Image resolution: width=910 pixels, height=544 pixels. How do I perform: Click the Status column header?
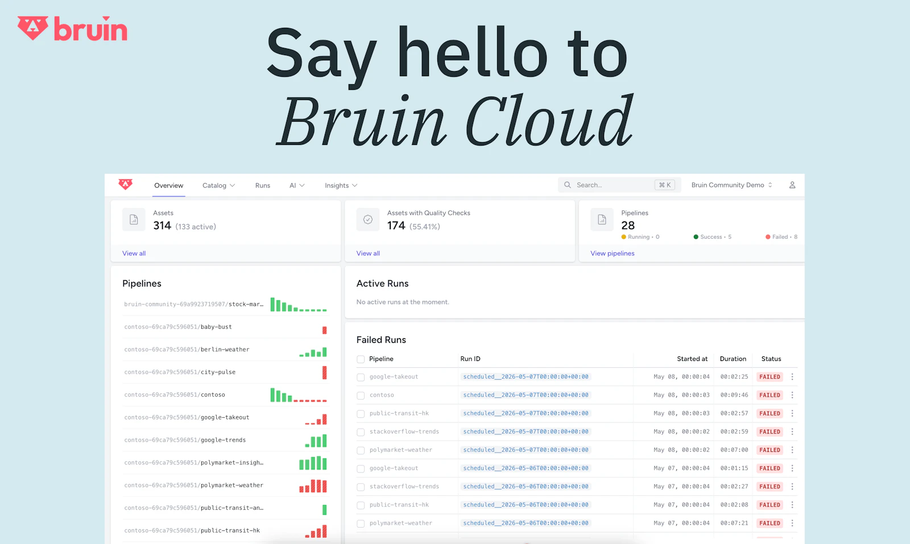point(771,359)
